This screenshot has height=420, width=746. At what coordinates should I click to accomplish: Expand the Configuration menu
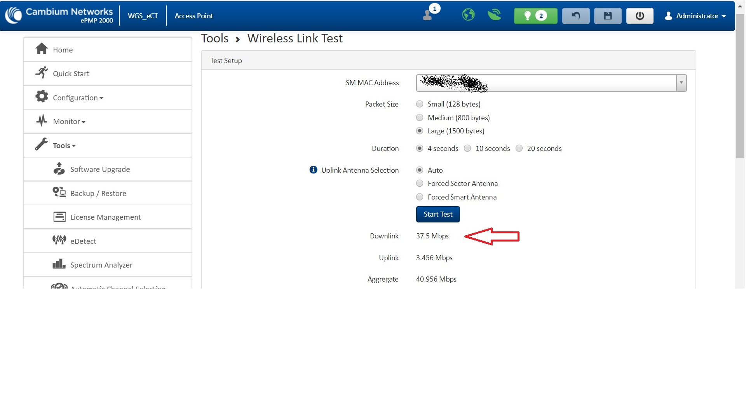tap(78, 98)
